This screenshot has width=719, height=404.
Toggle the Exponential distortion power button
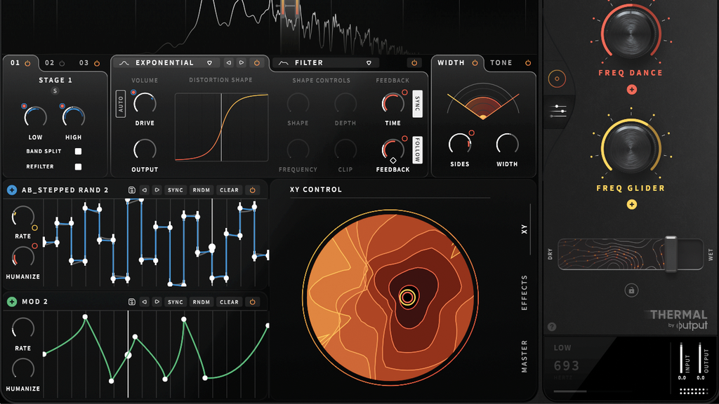pos(257,62)
